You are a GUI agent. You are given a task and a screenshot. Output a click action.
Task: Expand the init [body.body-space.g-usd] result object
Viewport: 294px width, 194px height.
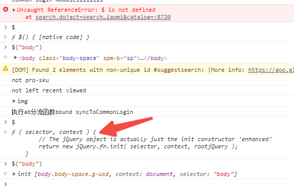(x=14, y=174)
